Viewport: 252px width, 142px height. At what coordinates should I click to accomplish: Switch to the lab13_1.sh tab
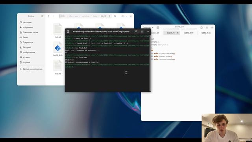[x=155, y=33]
